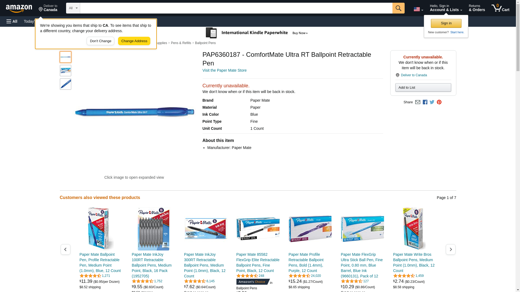Click the Amazon logo

tap(19, 9)
